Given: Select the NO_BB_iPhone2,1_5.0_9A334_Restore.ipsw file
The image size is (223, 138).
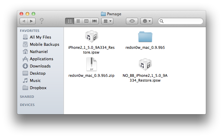Looking at the screenshot, I should pyautogui.click(x=145, y=64).
